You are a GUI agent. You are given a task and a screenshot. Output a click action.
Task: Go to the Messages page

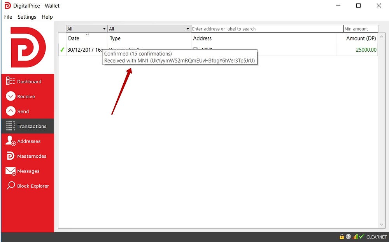28,171
